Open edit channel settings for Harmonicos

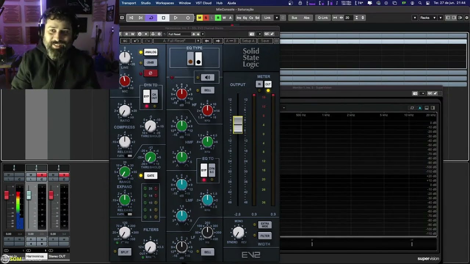tap(42, 179)
